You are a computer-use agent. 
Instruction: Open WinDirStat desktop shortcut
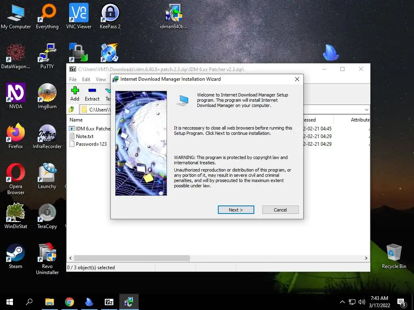16,216
